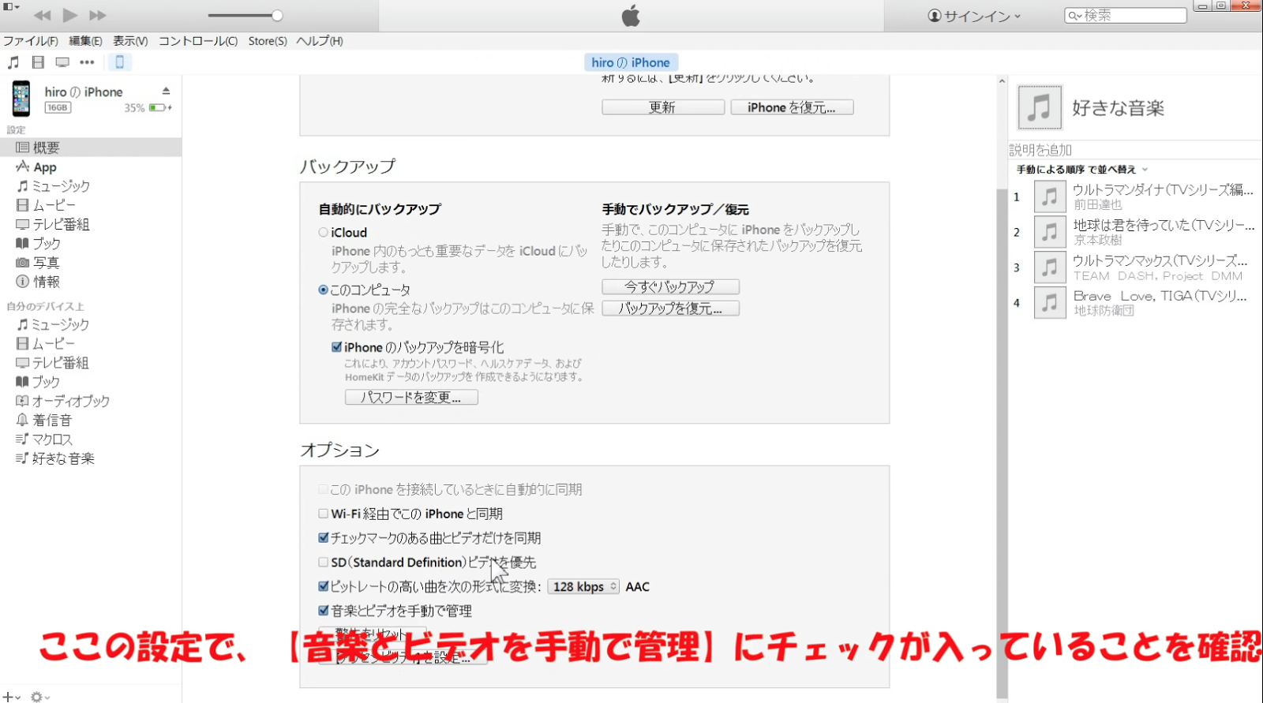
Task: Select the iPhone device icon in toolbar
Action: pyautogui.click(x=120, y=62)
